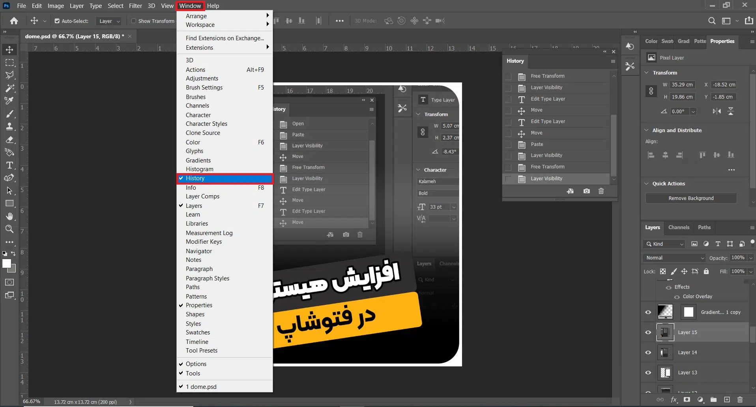Open the Kind filter dropdown
This screenshot has height=407, width=756.
coord(664,244)
